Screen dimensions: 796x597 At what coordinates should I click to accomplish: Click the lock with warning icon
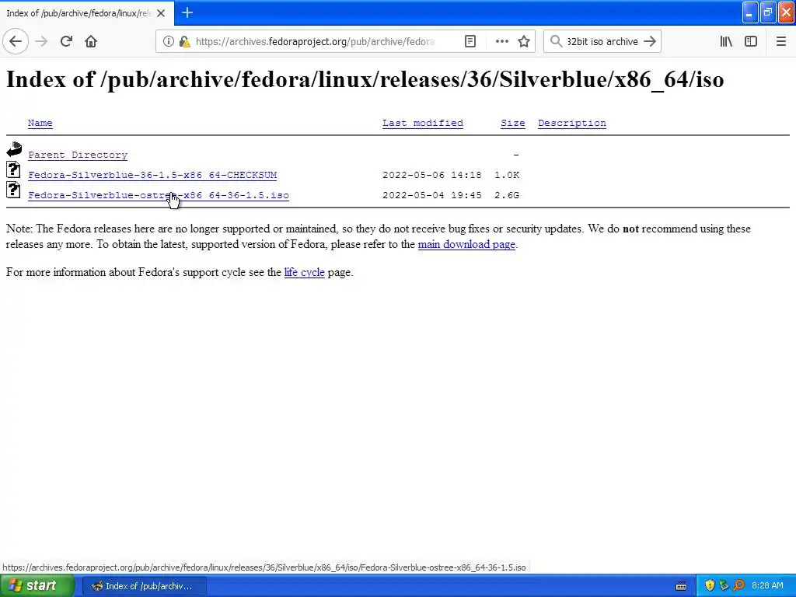tap(184, 41)
